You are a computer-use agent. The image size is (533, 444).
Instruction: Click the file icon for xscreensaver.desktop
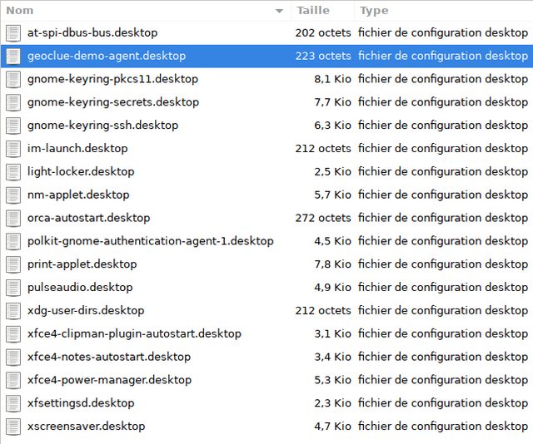(13, 427)
